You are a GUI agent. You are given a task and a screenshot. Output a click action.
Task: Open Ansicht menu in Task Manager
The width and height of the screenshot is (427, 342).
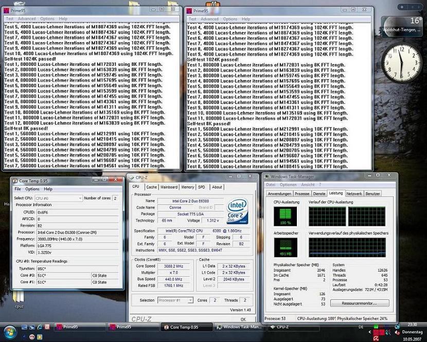(x=308, y=185)
